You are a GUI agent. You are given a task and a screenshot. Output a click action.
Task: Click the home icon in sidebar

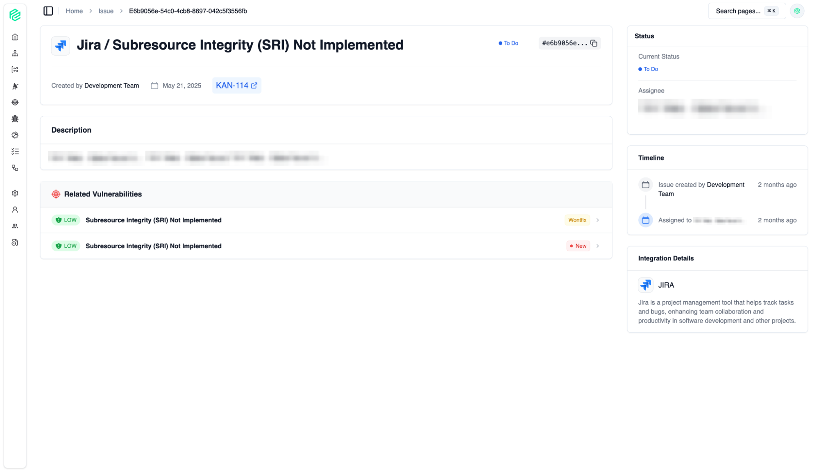15,37
